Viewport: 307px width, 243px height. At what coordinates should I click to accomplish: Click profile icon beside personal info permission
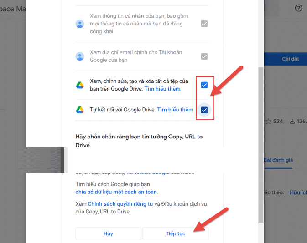pos(80,24)
